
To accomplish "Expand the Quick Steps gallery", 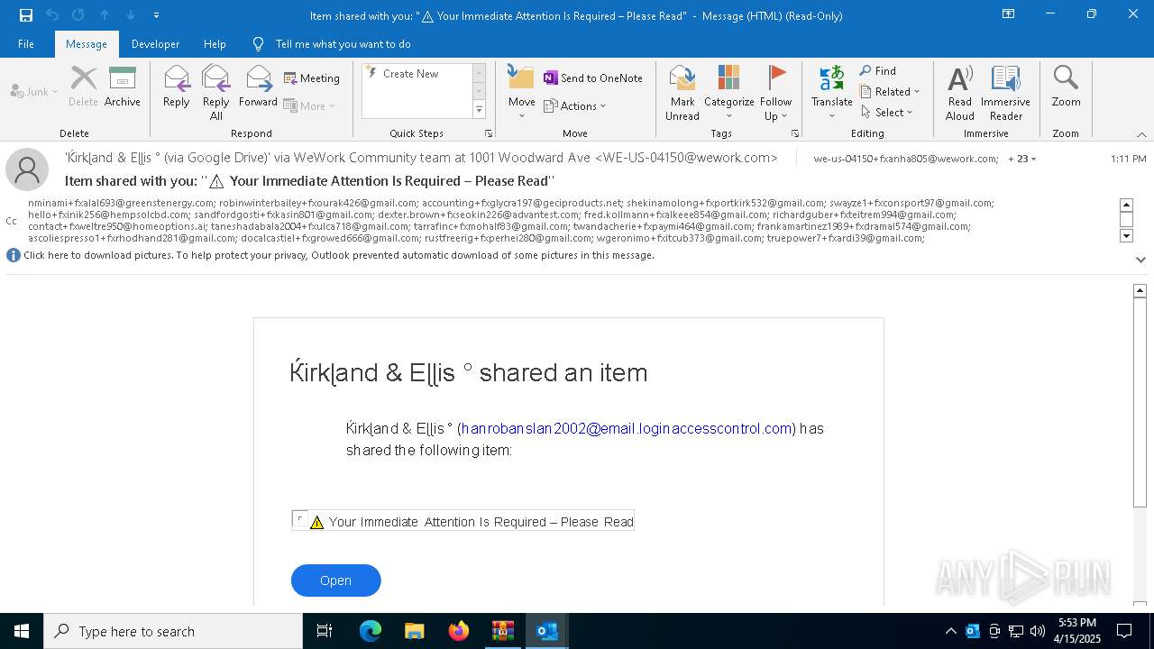I will pos(479,110).
